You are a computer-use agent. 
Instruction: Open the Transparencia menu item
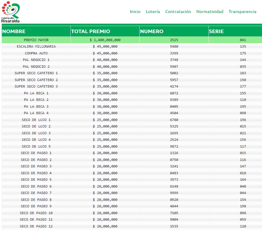[242, 12]
